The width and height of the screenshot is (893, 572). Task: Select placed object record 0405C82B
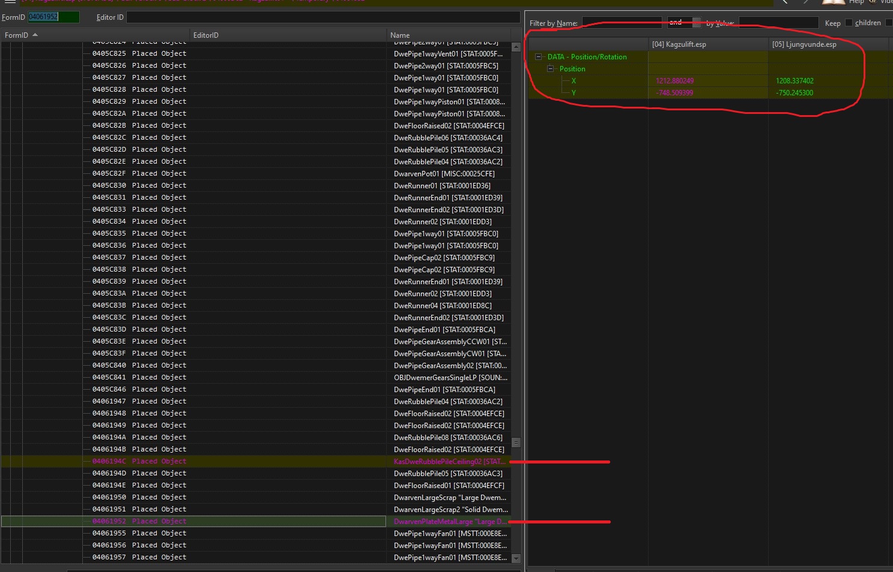coord(256,125)
